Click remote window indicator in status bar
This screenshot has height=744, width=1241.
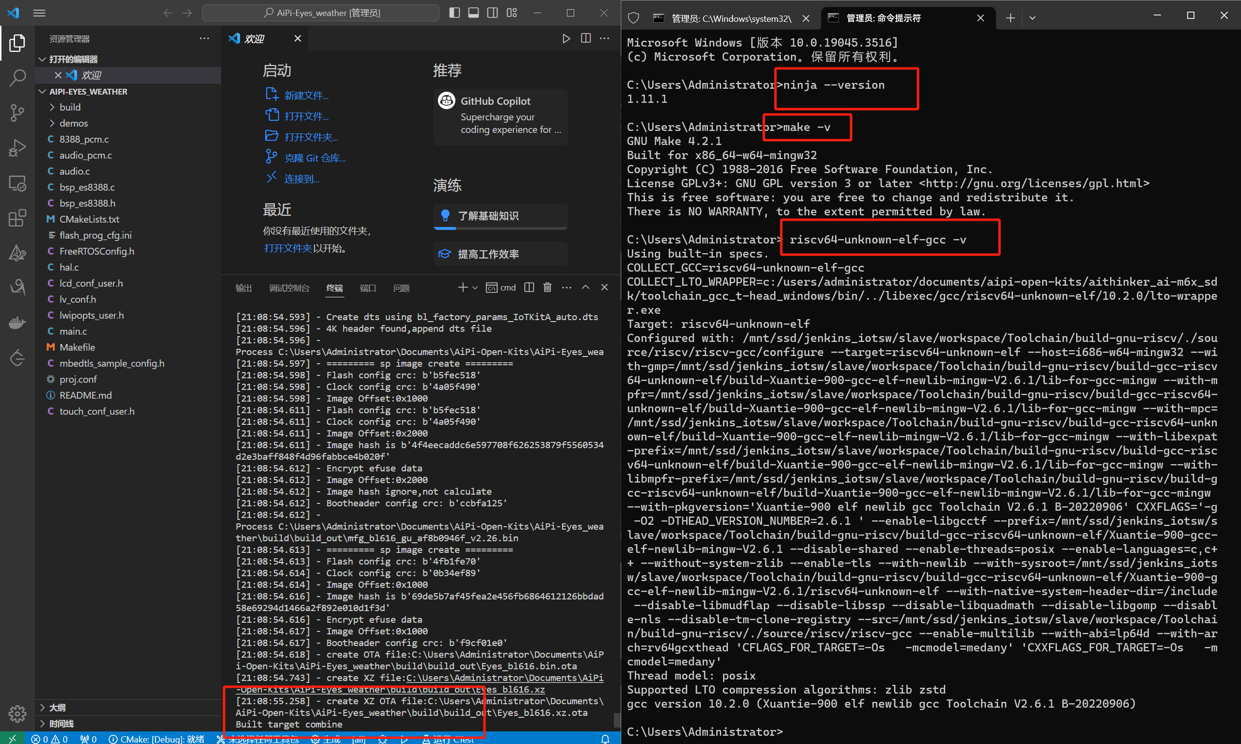tap(12, 739)
